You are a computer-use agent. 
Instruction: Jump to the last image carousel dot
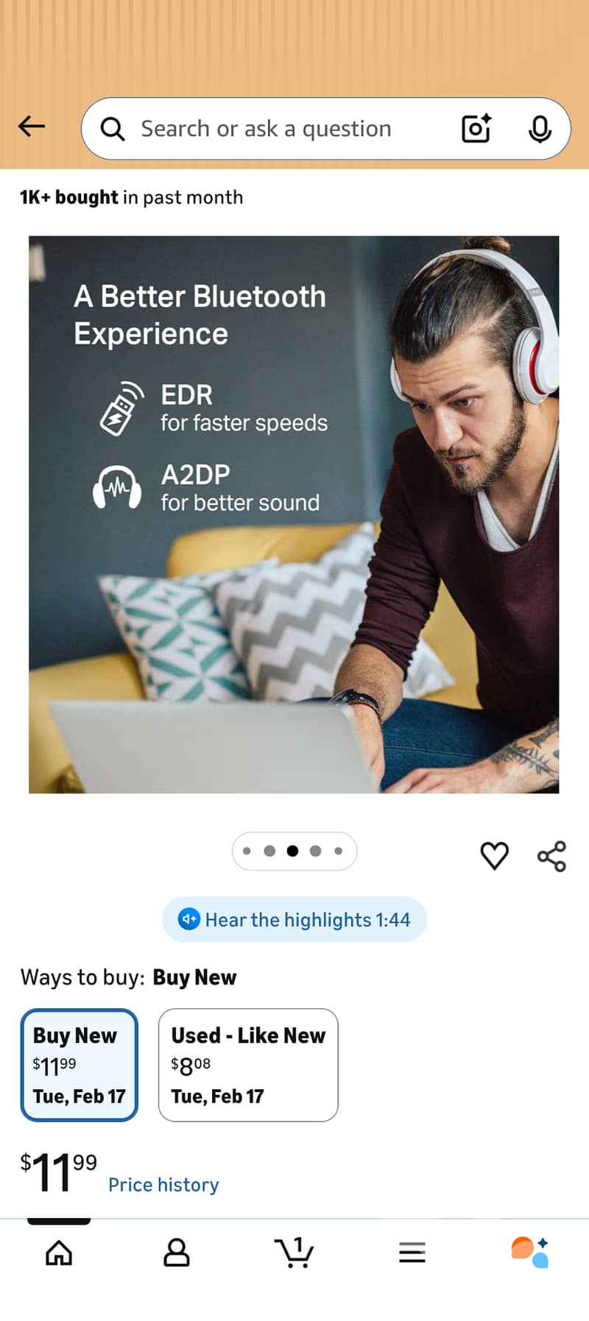click(x=339, y=851)
